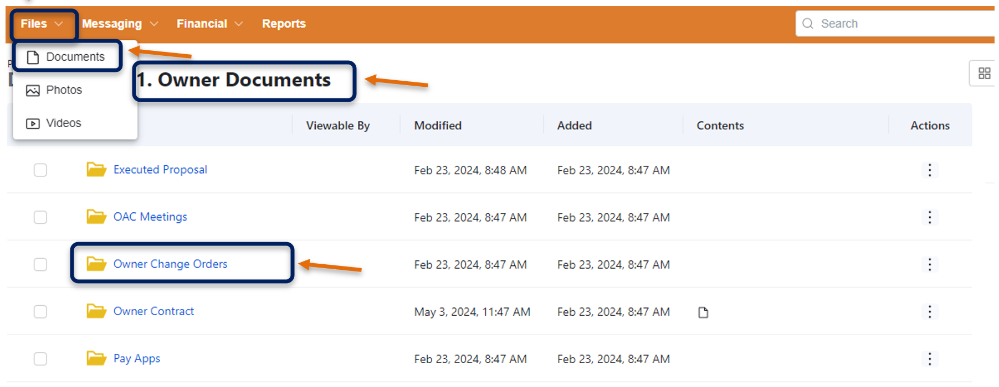Select the OAC Meetings checkbox

[x=40, y=217]
